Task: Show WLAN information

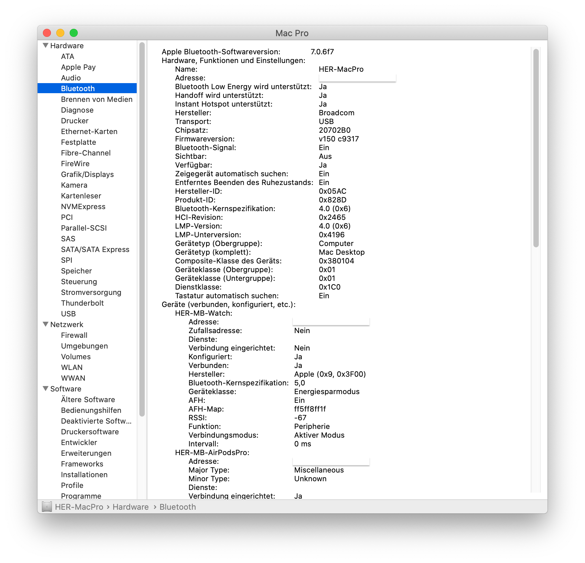Action: pyautogui.click(x=72, y=367)
